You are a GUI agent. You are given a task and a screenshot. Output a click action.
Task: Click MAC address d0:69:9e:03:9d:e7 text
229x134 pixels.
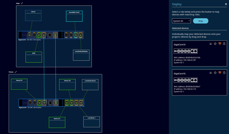[x=187, y=86]
